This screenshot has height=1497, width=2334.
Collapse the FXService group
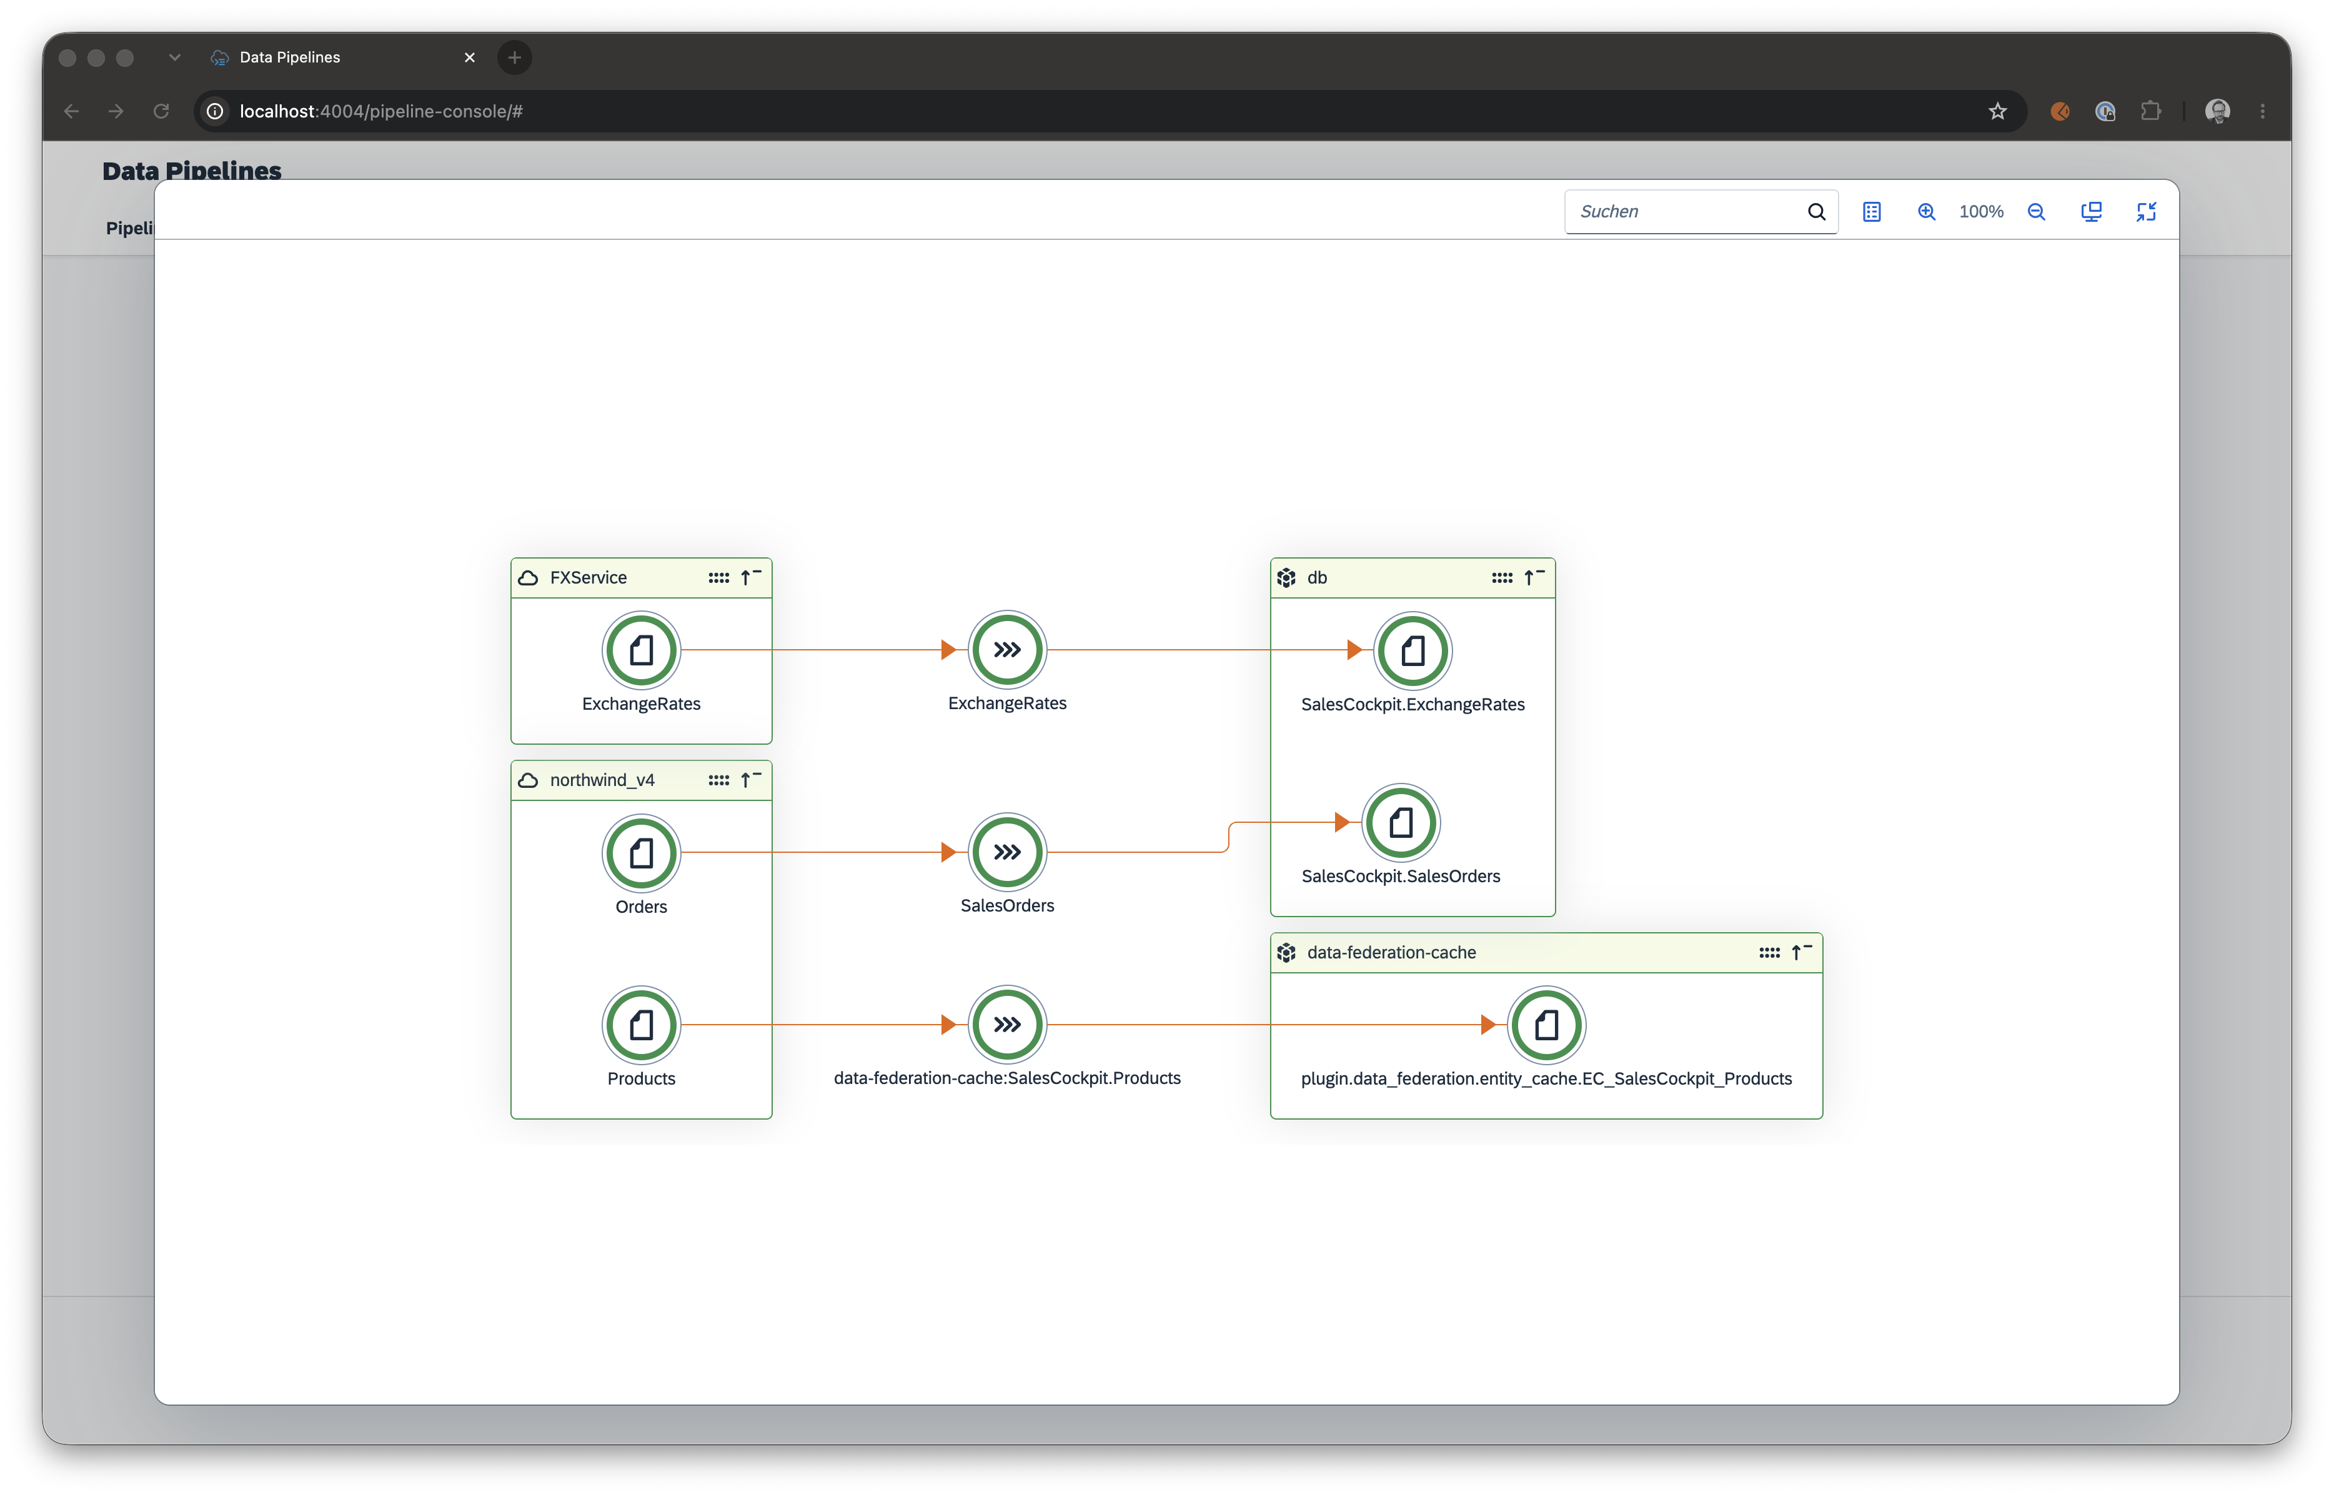click(750, 577)
